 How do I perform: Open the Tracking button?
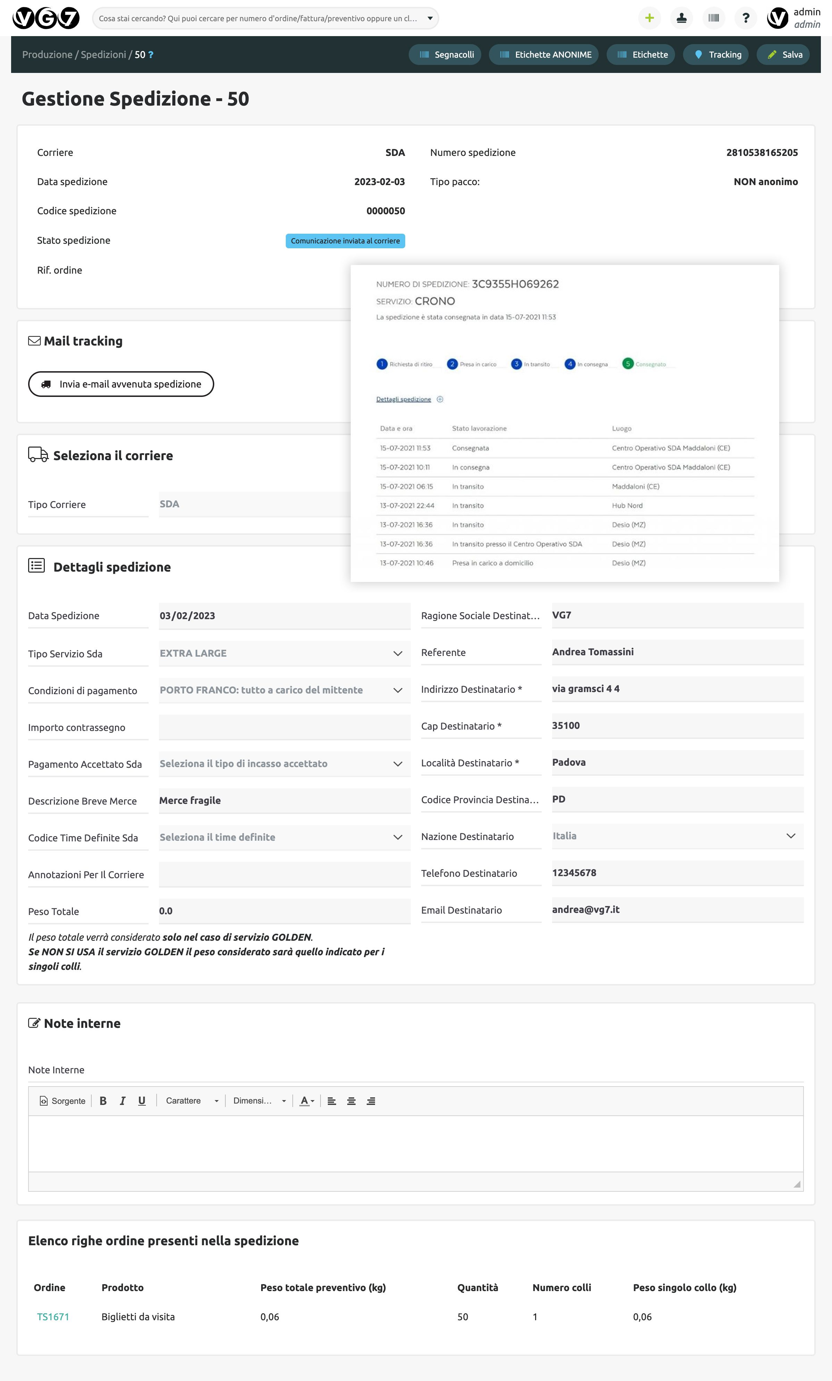716,55
